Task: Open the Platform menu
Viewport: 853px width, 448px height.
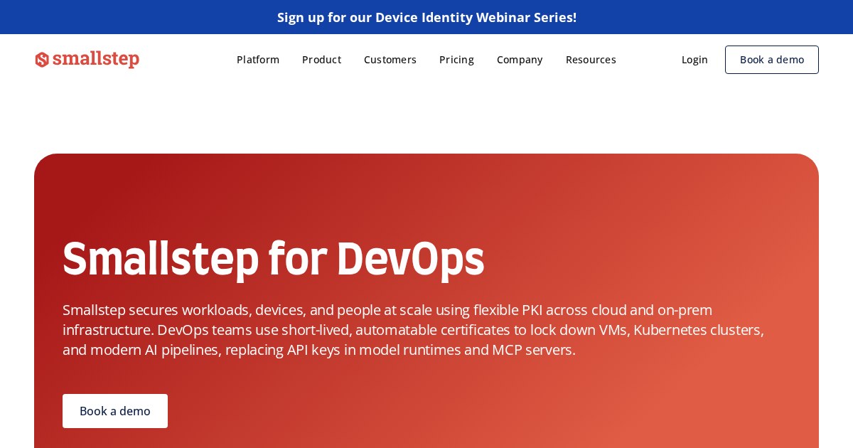Action: (x=258, y=60)
